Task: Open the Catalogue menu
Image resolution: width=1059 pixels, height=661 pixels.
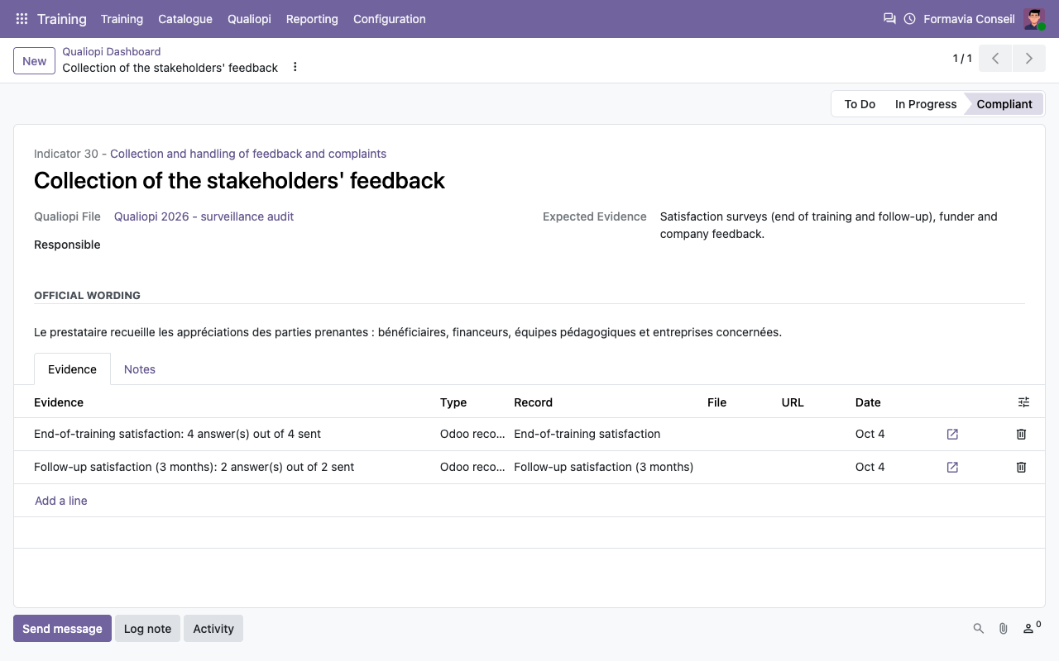Action: [x=185, y=19]
